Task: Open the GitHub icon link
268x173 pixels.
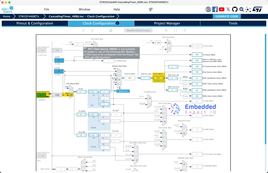Action: 235,9
